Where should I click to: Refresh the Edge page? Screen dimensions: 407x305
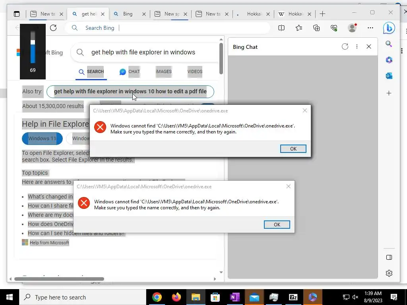tap(53, 28)
